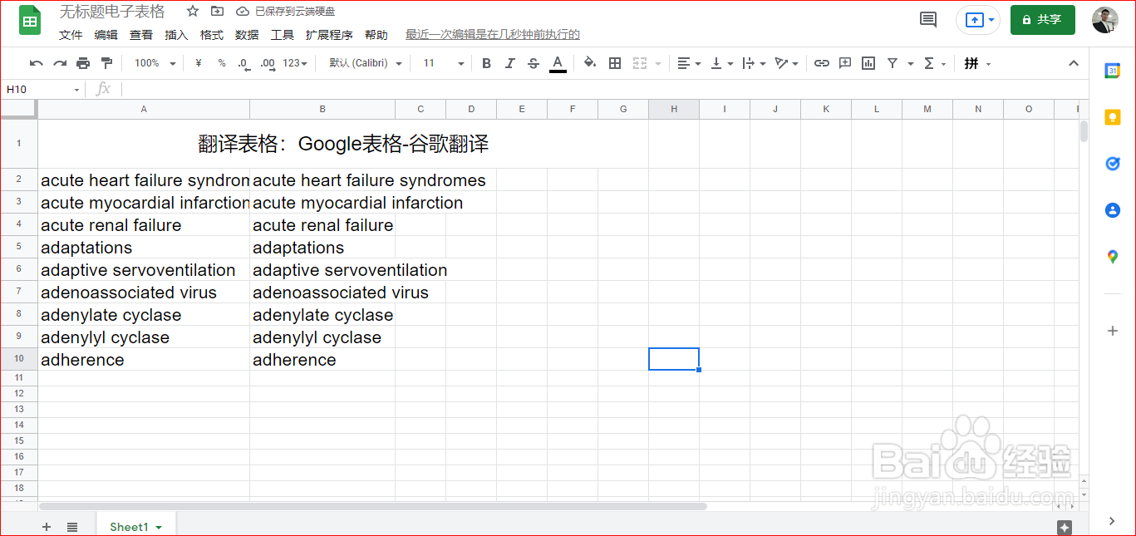
Task: Open the 工具 menu
Action: [283, 35]
